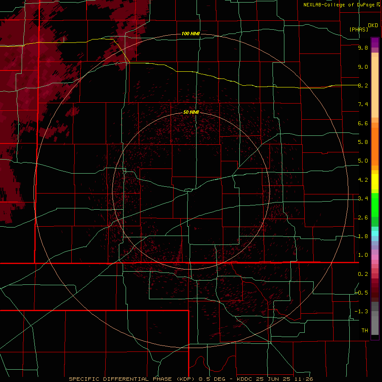Click the -0.5 legend value
The height and width of the screenshot is (382, 382).
362,293
